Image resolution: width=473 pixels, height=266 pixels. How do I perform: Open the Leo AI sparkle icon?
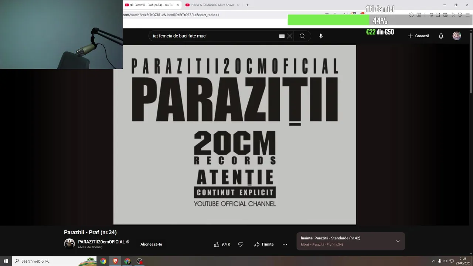pyautogui.click(x=453, y=15)
